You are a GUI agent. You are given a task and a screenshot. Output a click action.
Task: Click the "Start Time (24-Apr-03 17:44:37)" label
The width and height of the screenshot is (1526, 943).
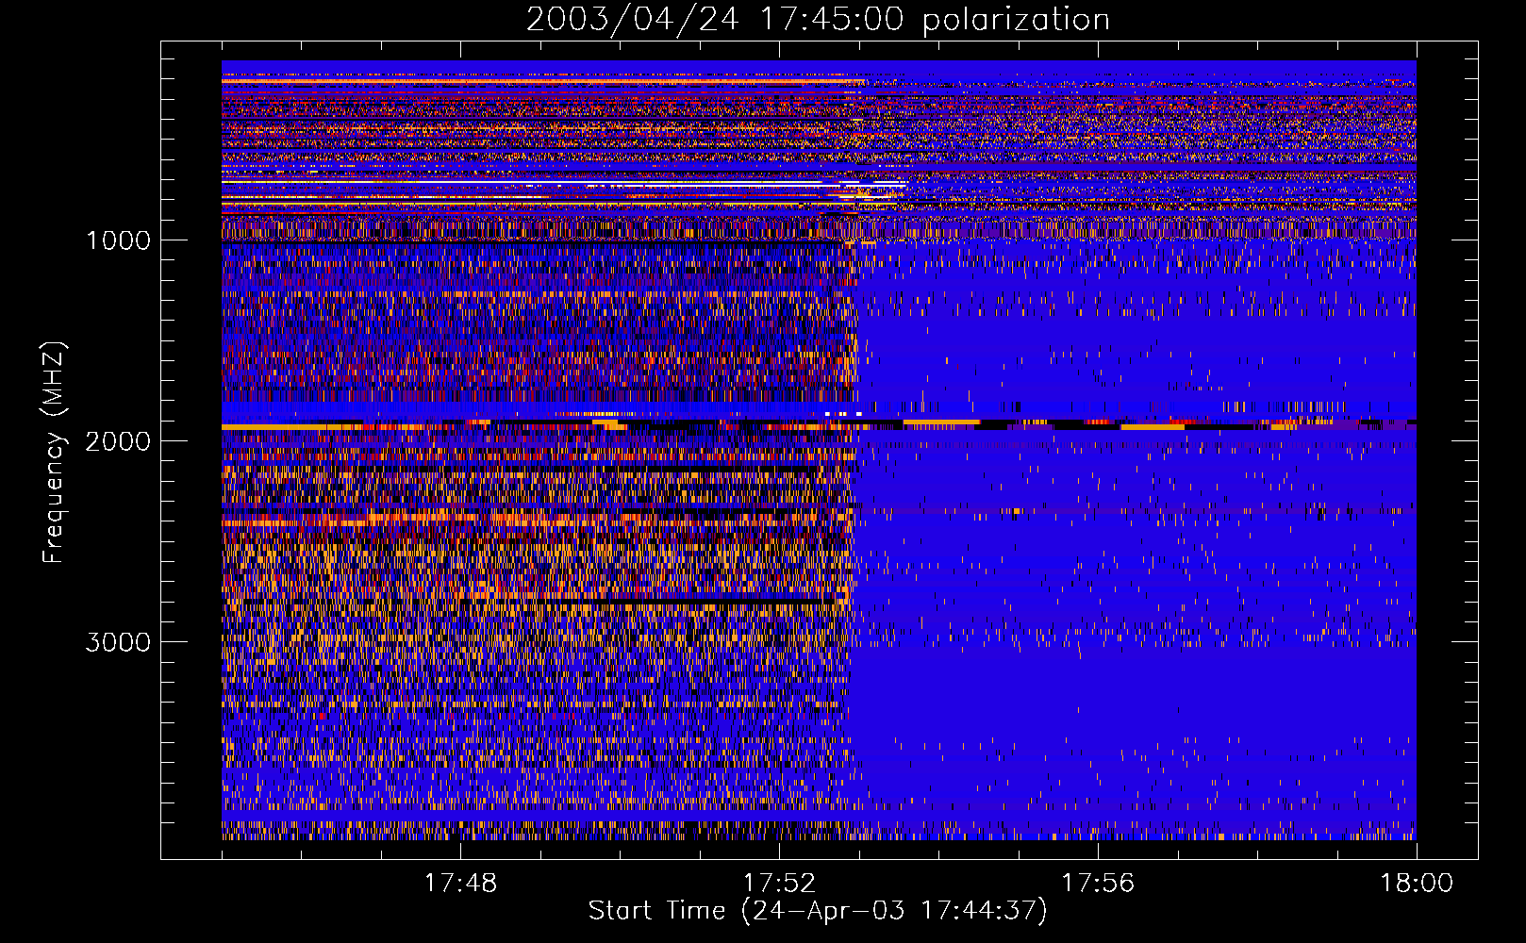(x=818, y=911)
